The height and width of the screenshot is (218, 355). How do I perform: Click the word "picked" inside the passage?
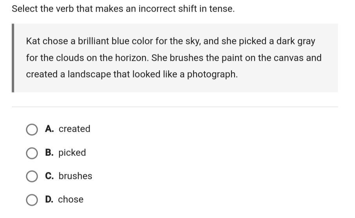pos(253,41)
